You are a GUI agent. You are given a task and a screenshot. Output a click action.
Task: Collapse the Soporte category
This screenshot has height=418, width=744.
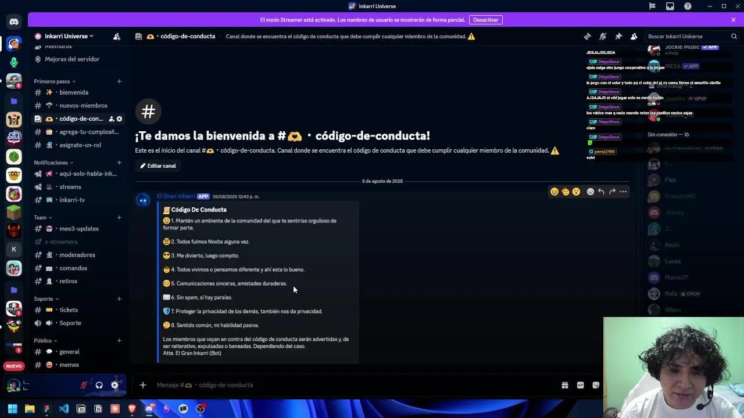46,299
